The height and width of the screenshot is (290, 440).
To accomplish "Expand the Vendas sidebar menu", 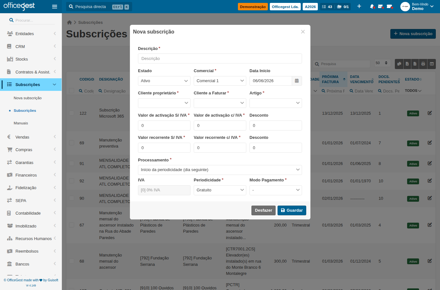I will click(x=31, y=137).
